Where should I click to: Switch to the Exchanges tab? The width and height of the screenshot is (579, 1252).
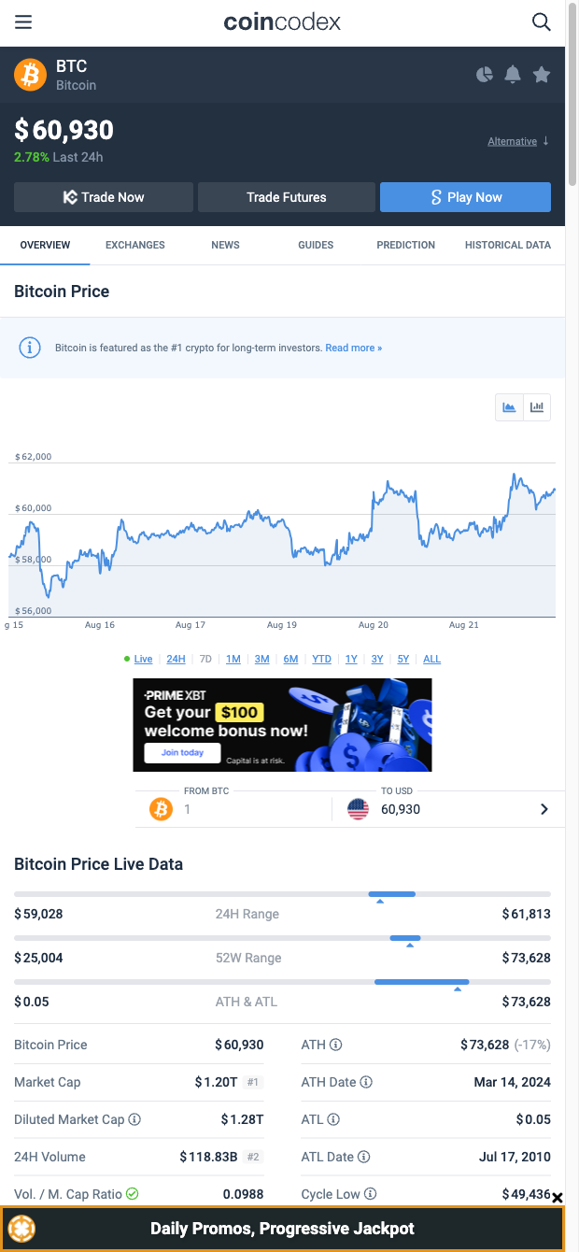tap(134, 245)
